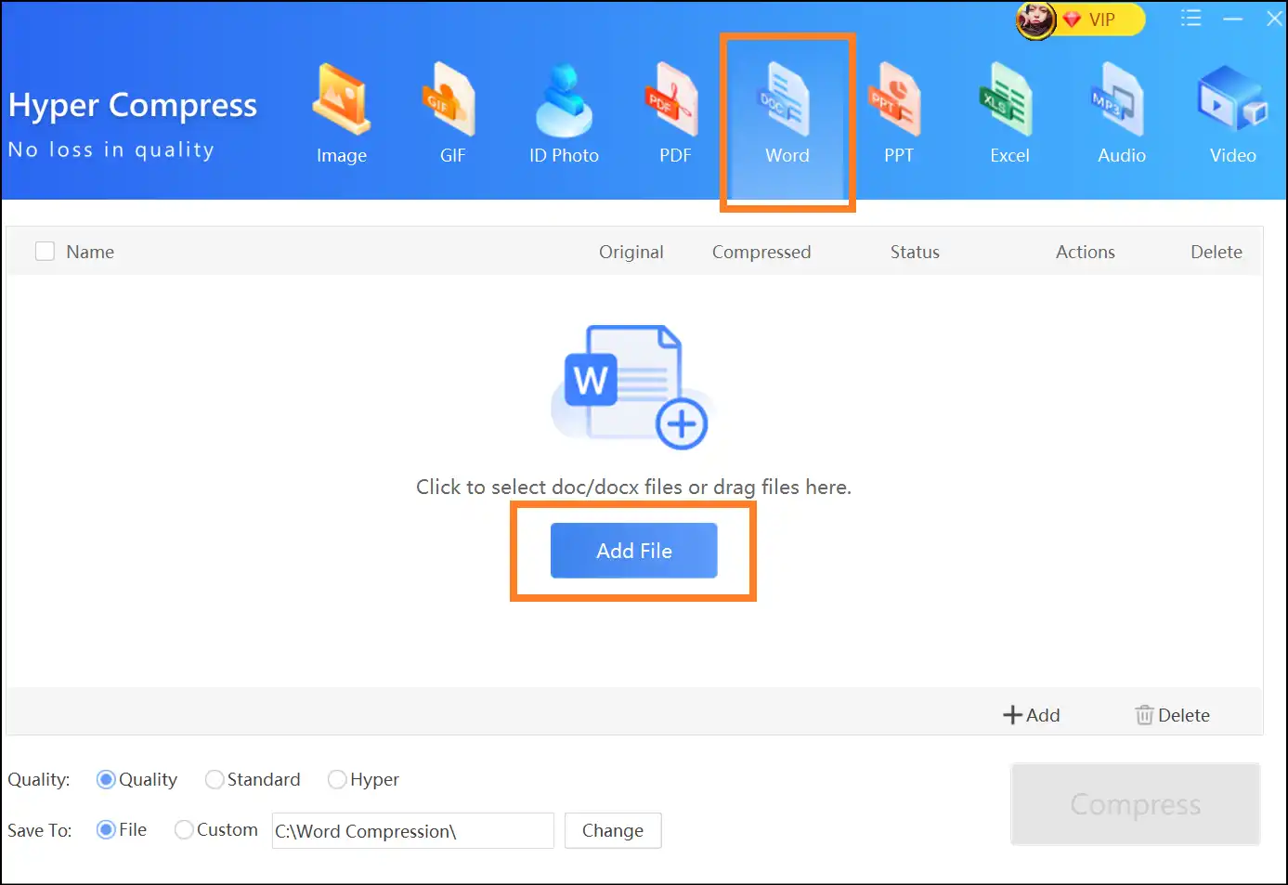Choose File as save location
1288x885 pixels.
122,829
